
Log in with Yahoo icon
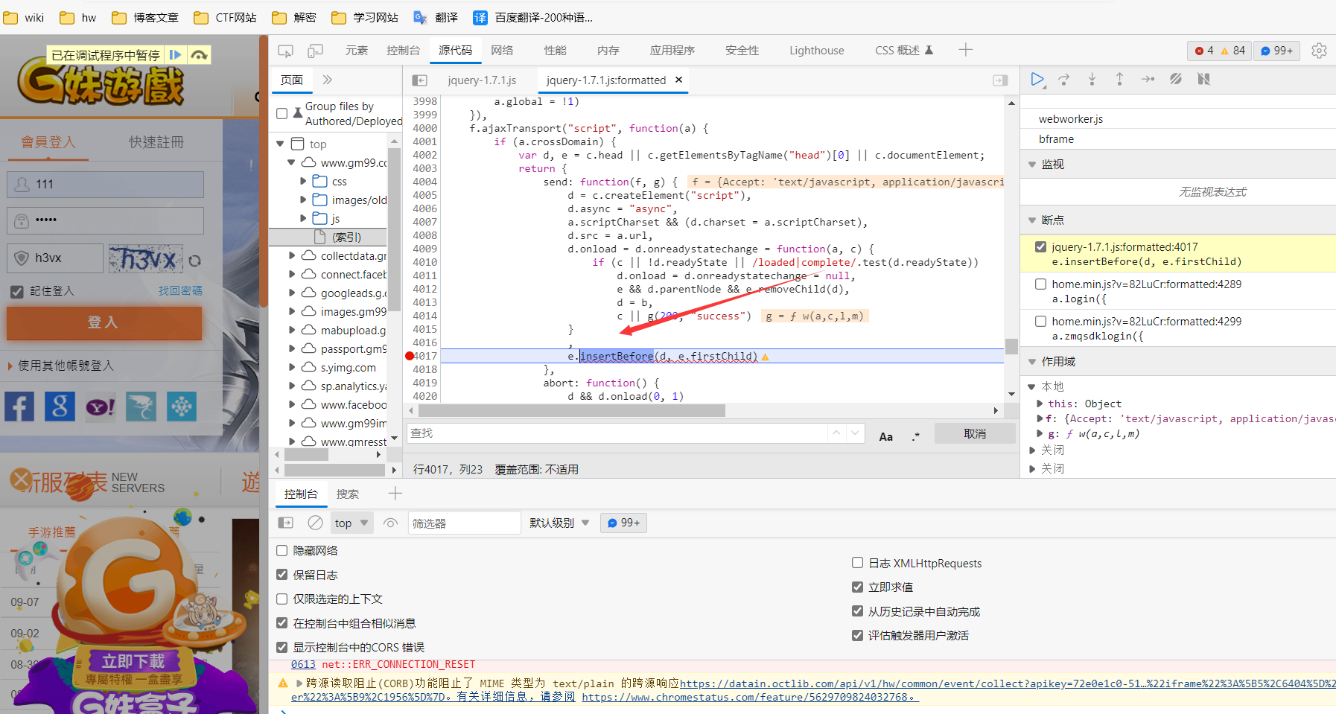pyautogui.click(x=101, y=407)
